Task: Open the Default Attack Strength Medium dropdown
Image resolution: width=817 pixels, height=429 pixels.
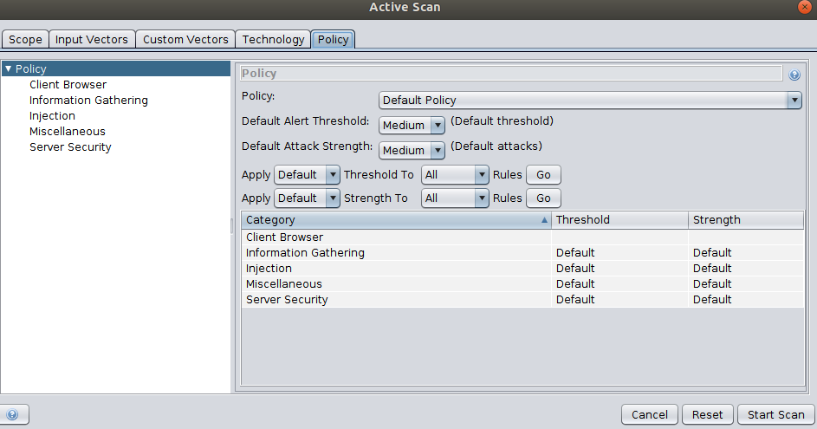Action: pyautogui.click(x=412, y=150)
